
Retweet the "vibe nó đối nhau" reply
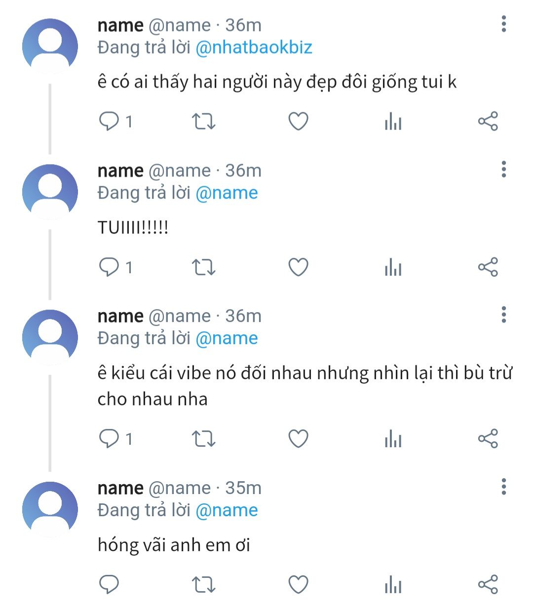[x=203, y=438]
